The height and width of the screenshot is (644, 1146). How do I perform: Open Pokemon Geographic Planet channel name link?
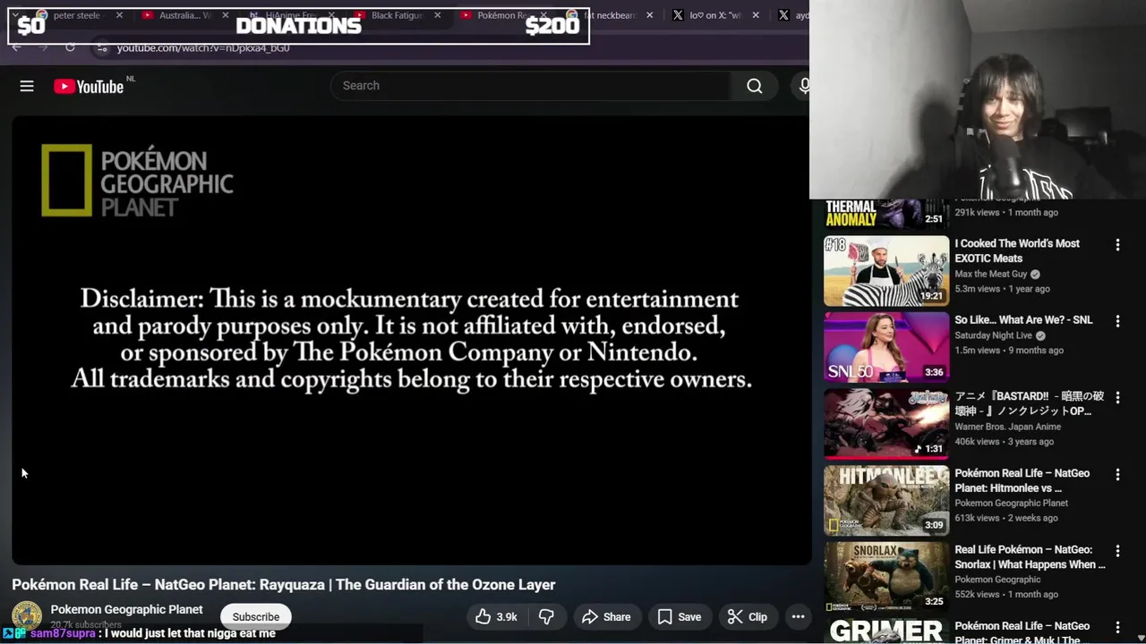(127, 609)
